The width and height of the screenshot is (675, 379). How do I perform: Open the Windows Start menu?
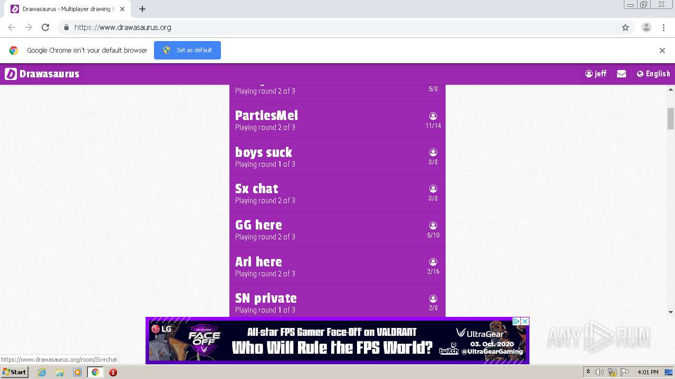[x=14, y=372]
